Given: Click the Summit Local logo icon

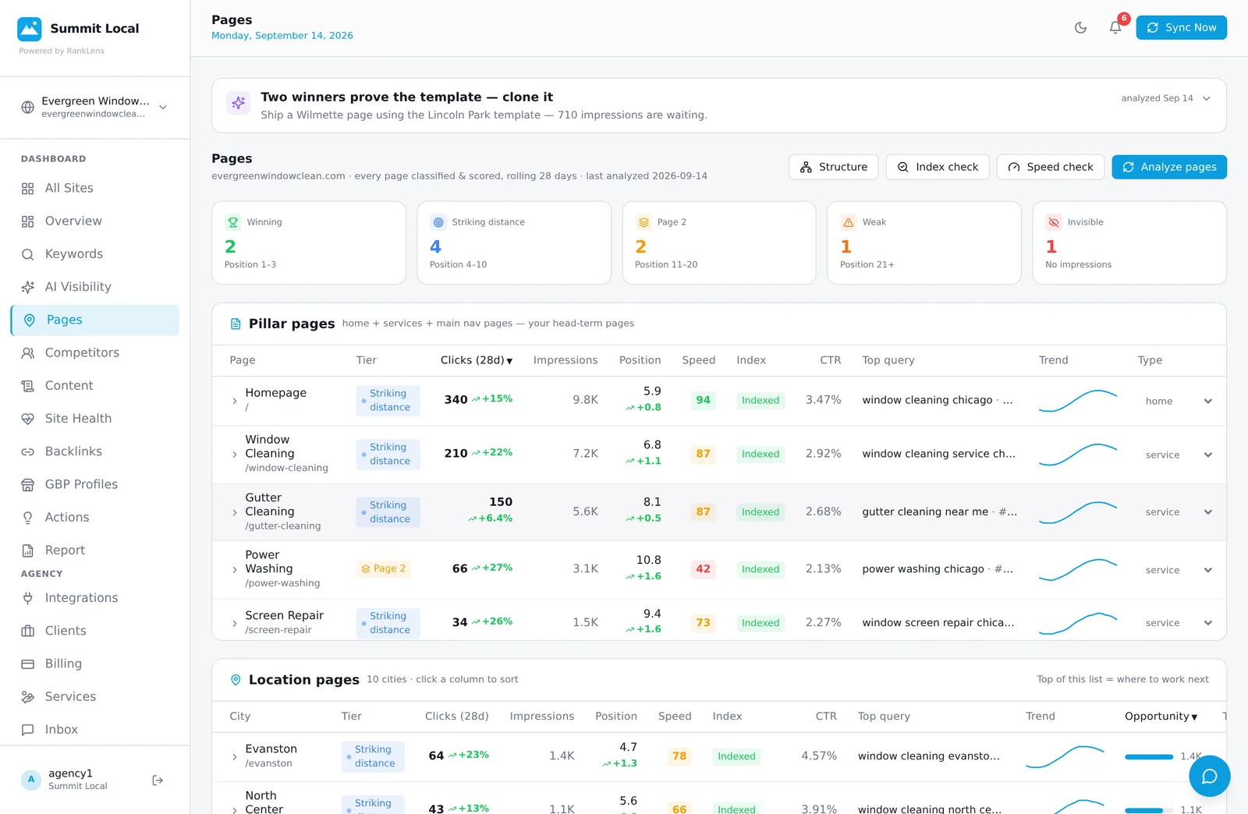Looking at the screenshot, I should [30, 29].
